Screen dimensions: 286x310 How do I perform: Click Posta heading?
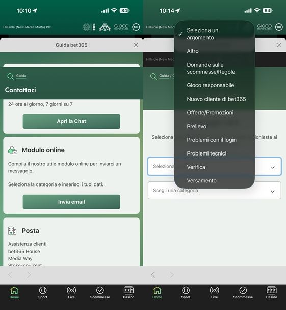31,231
